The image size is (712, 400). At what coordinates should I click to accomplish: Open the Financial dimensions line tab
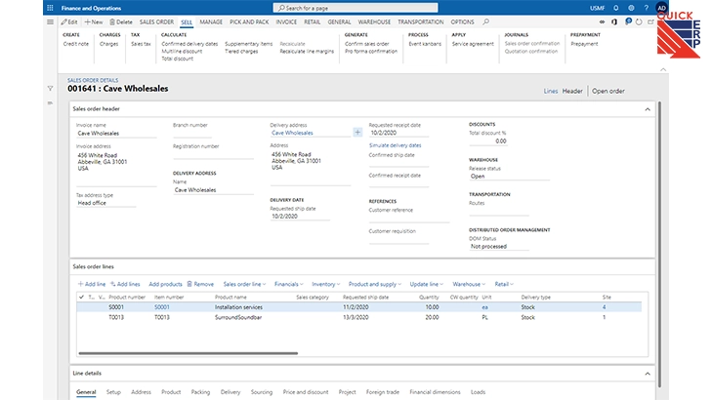(435, 392)
